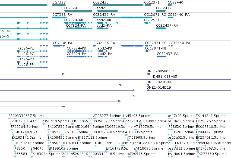Click the EK199109.5prime EST label
Image resolution: width=231 pixels, height=158 pixels.
pos(63,148)
